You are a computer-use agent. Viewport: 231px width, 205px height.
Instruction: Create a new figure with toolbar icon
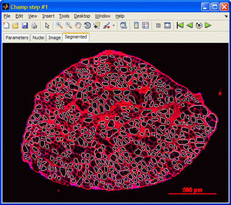[x=6, y=25]
